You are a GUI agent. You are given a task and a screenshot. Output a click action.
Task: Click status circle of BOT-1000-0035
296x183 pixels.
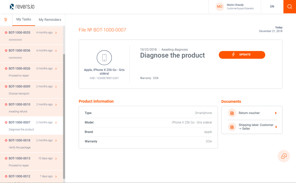[6, 33]
